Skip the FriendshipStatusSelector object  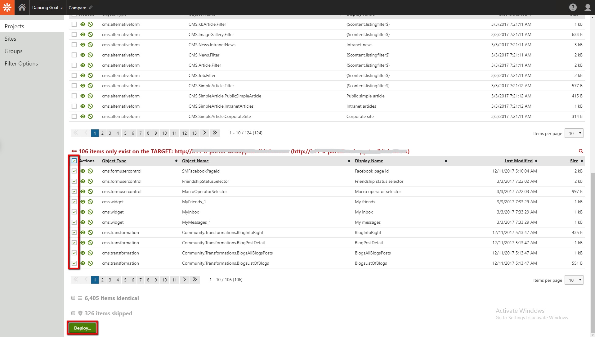tap(90, 181)
